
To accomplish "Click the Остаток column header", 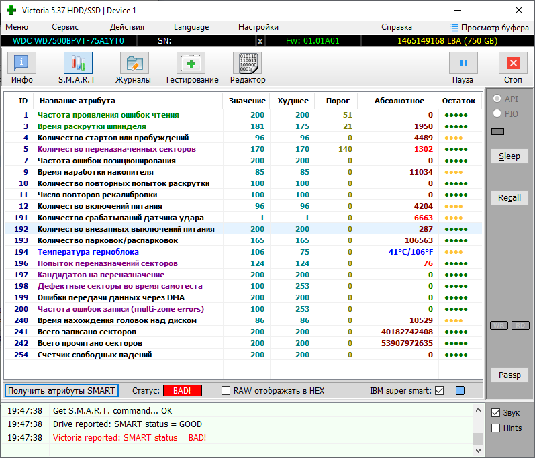I will click(x=458, y=101).
